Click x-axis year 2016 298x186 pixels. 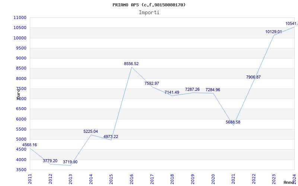point(132,179)
